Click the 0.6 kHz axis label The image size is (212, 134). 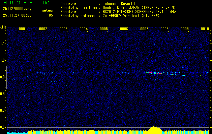click(3, 127)
